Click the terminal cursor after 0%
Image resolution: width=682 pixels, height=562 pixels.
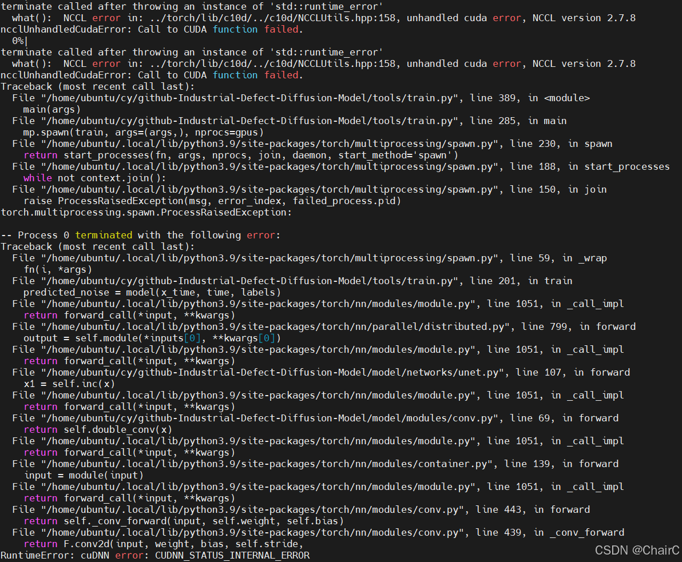tap(25, 41)
